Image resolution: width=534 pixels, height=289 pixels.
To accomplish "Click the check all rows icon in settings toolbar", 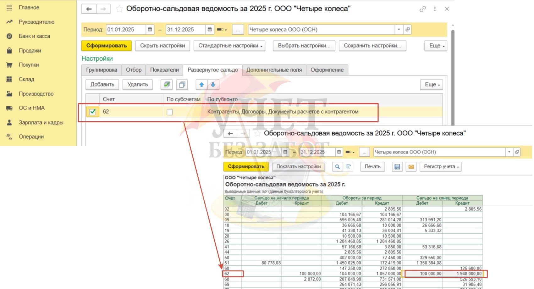I will 167,85.
